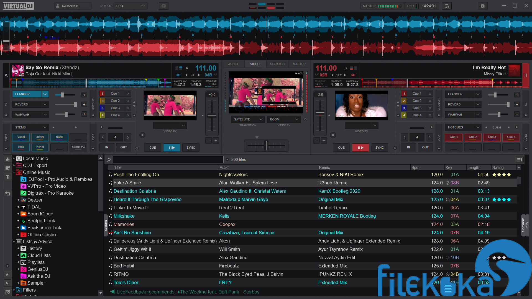Viewport: 532px width, 299px height.
Task: Click the favorites star icon in sidebar
Action: coord(7,159)
